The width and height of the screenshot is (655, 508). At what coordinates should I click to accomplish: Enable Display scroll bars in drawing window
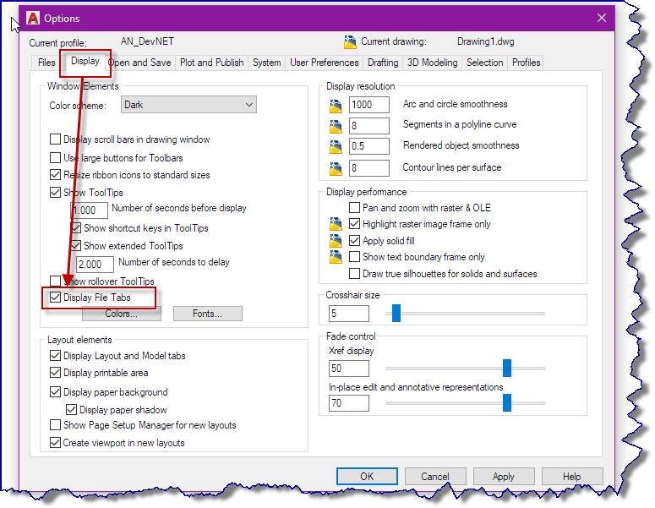point(55,139)
